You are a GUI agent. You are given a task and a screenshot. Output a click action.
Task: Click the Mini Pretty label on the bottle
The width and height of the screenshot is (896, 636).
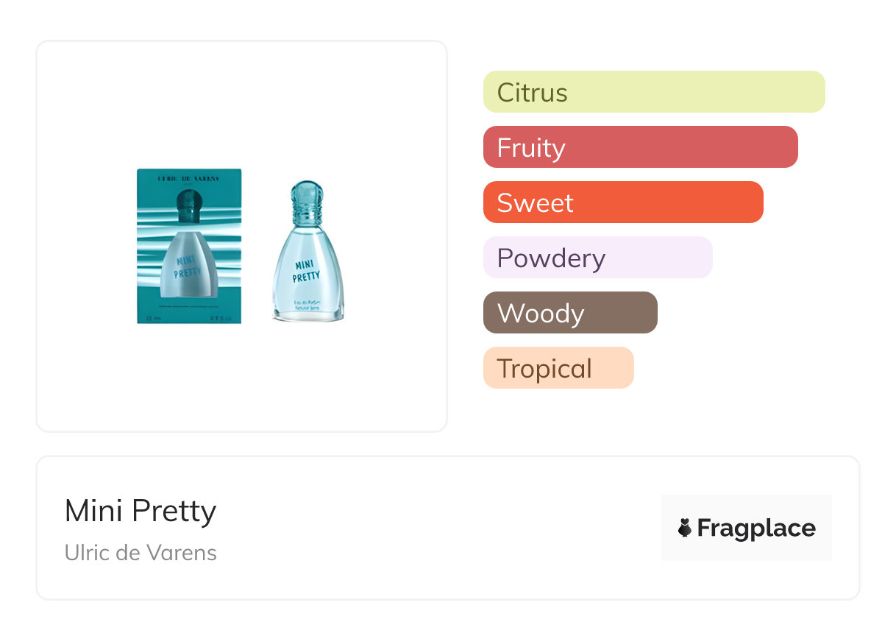click(x=307, y=269)
